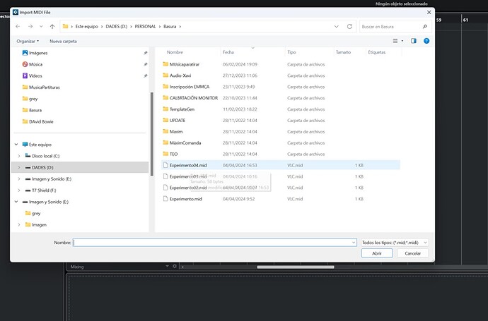
Task: Collapse the Este equipo tree node
Action: [16, 145]
